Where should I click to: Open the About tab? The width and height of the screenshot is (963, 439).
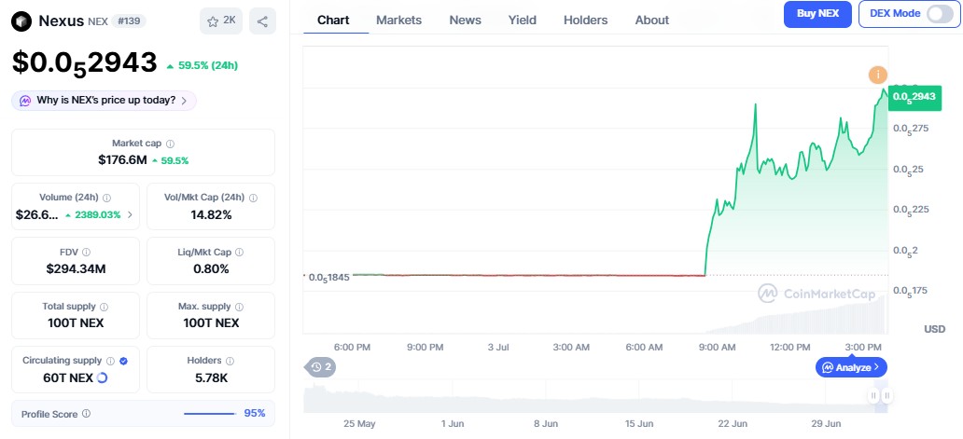pyautogui.click(x=651, y=21)
